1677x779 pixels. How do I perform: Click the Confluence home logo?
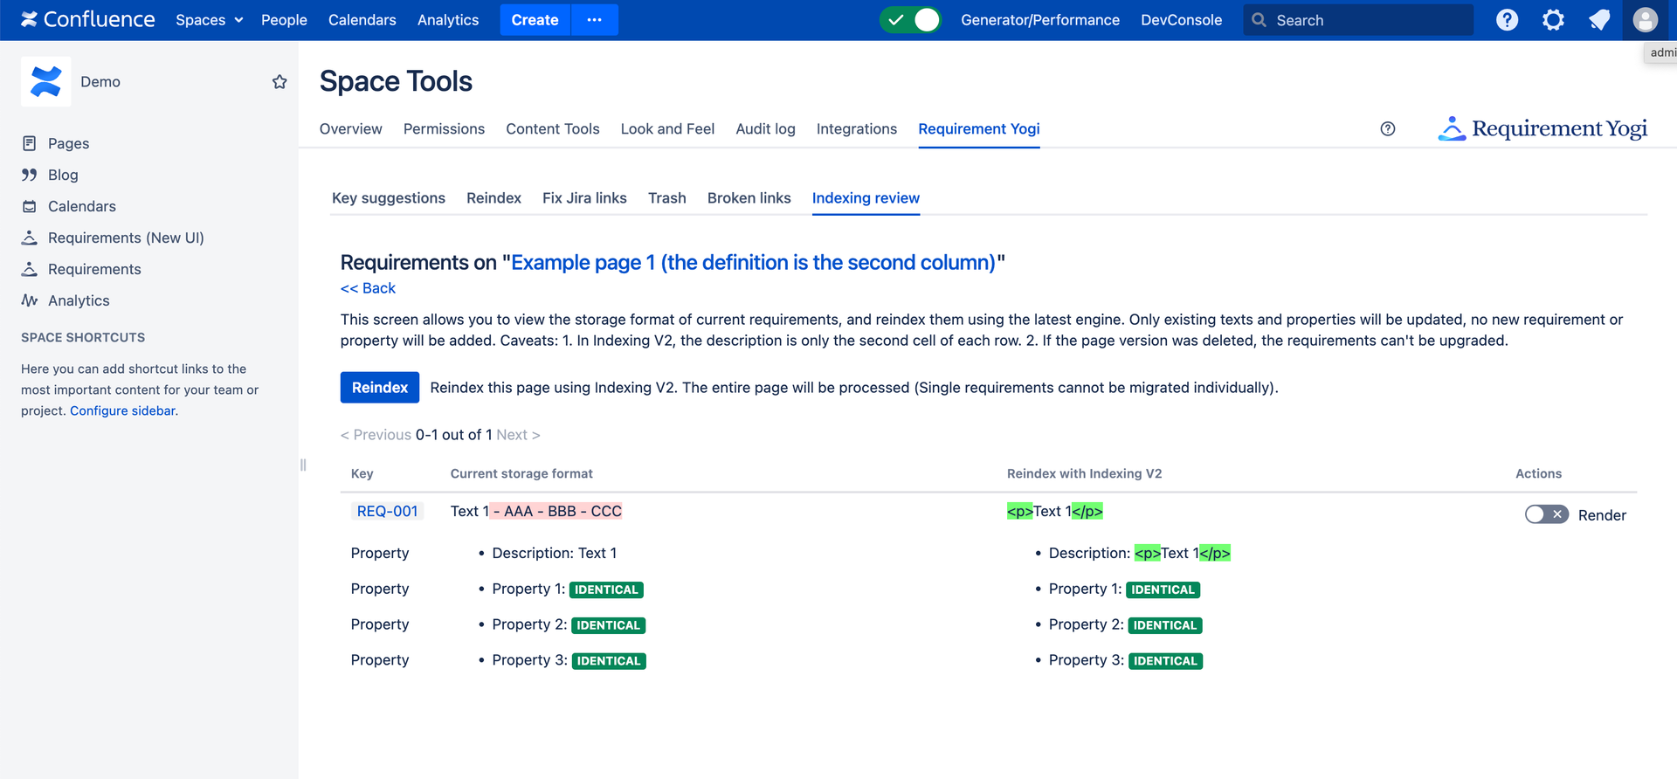(x=88, y=20)
